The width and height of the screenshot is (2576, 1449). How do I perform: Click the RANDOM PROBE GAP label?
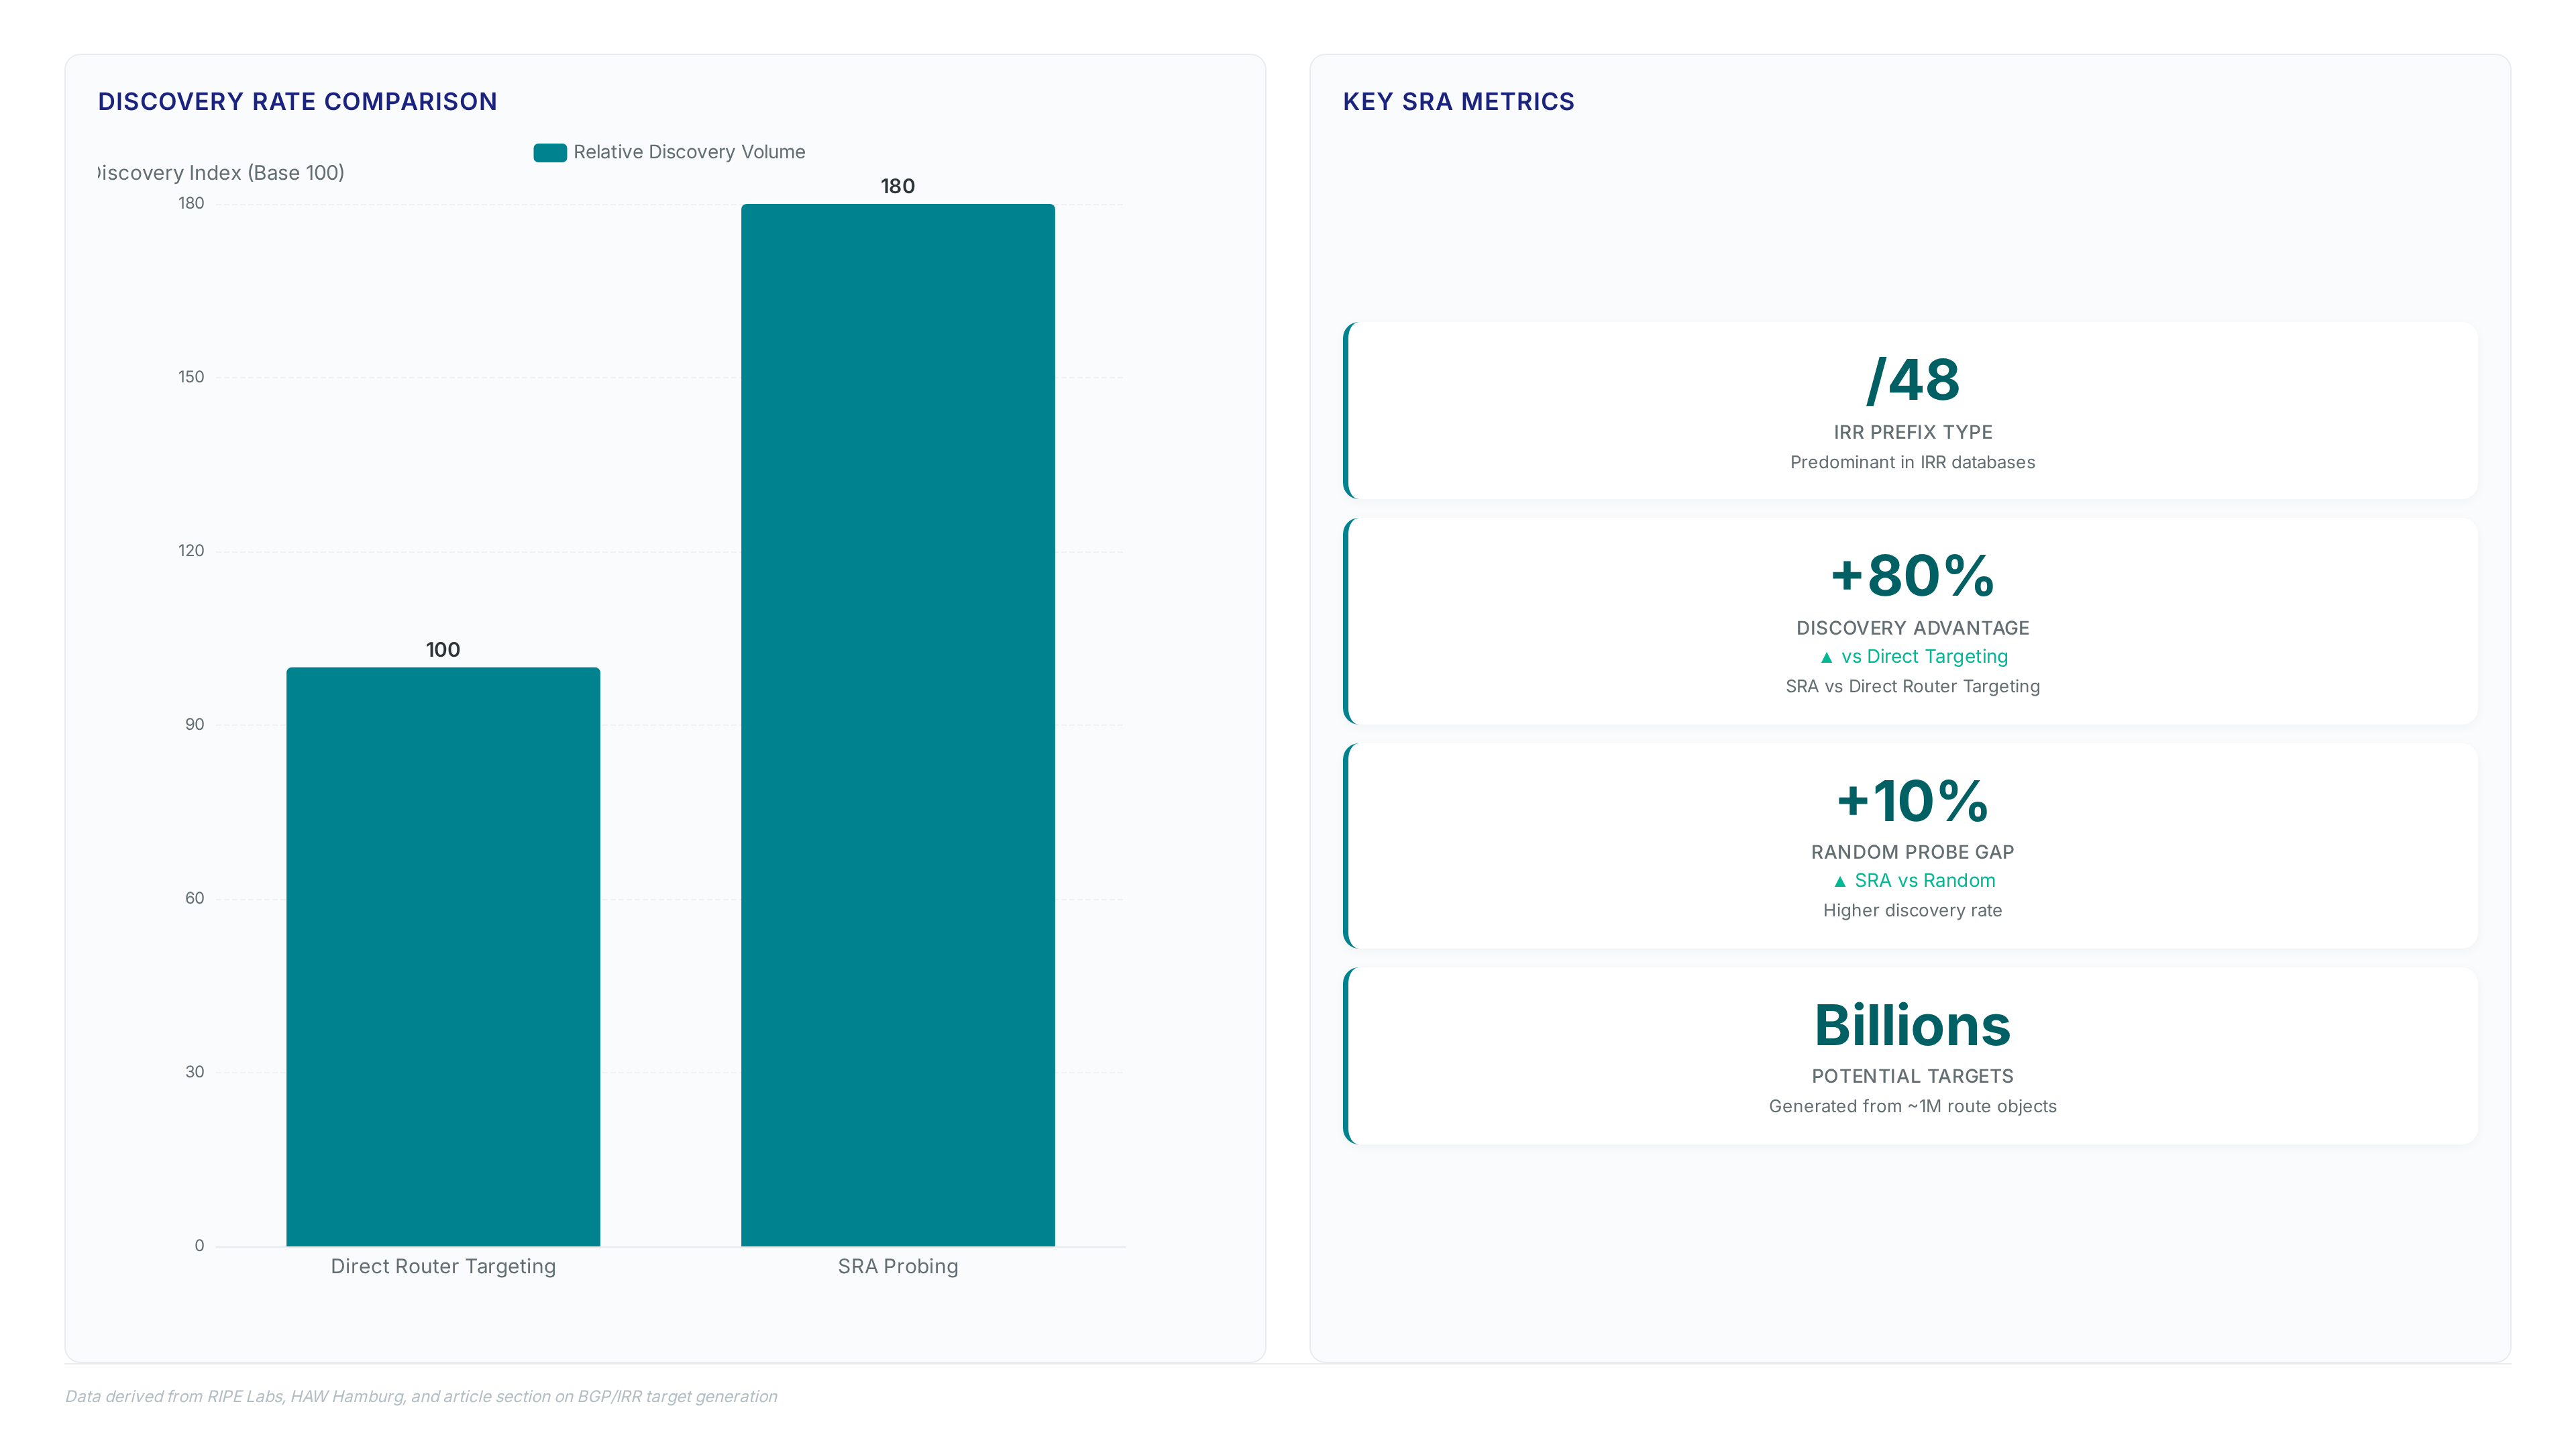(1912, 852)
